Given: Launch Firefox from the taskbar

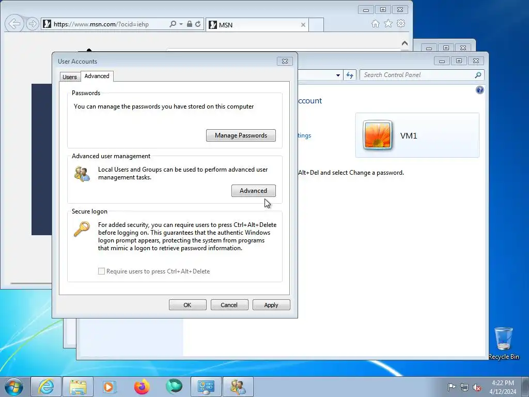Looking at the screenshot, I should pyautogui.click(x=142, y=387).
